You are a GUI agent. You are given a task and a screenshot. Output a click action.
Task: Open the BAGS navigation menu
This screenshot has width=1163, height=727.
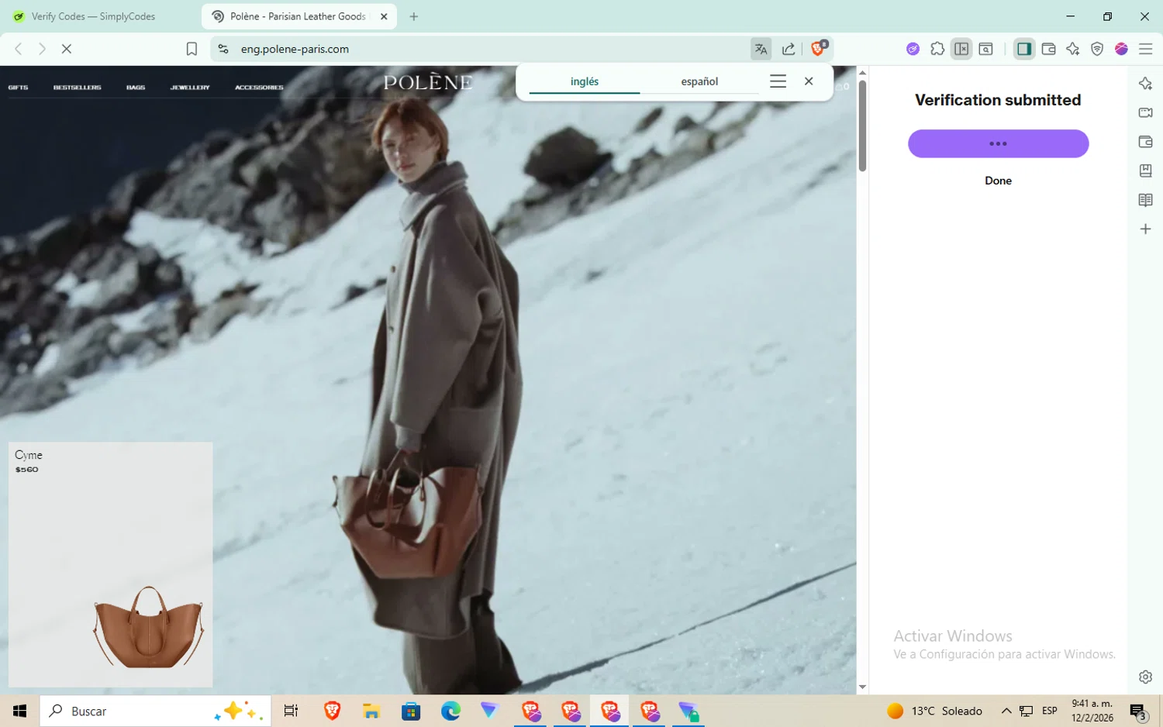(x=136, y=88)
